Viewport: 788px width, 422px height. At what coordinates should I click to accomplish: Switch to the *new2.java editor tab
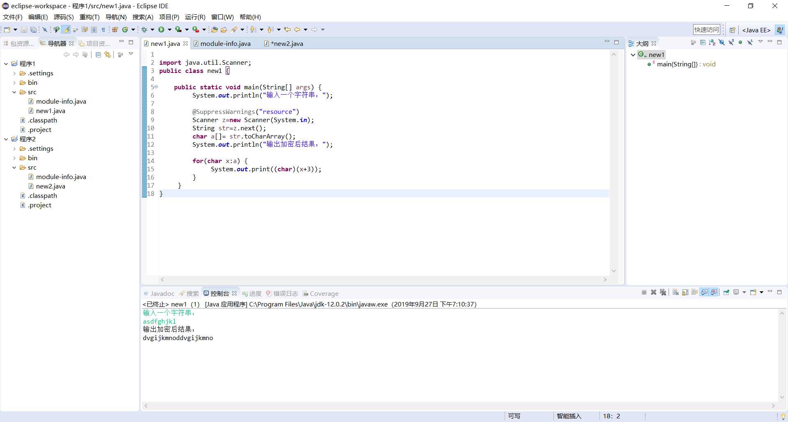(284, 43)
